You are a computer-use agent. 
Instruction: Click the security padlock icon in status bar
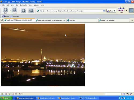[131, 94]
